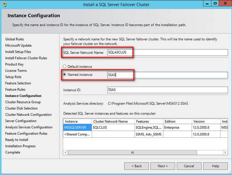The height and width of the screenshot is (175, 232).
Task: Click the Version column header
Action: click(x=206, y=121)
